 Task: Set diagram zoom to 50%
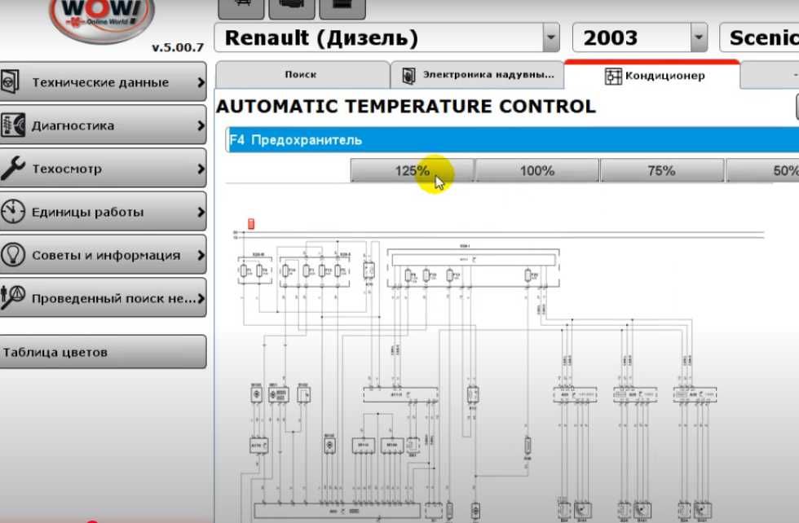tap(763, 170)
